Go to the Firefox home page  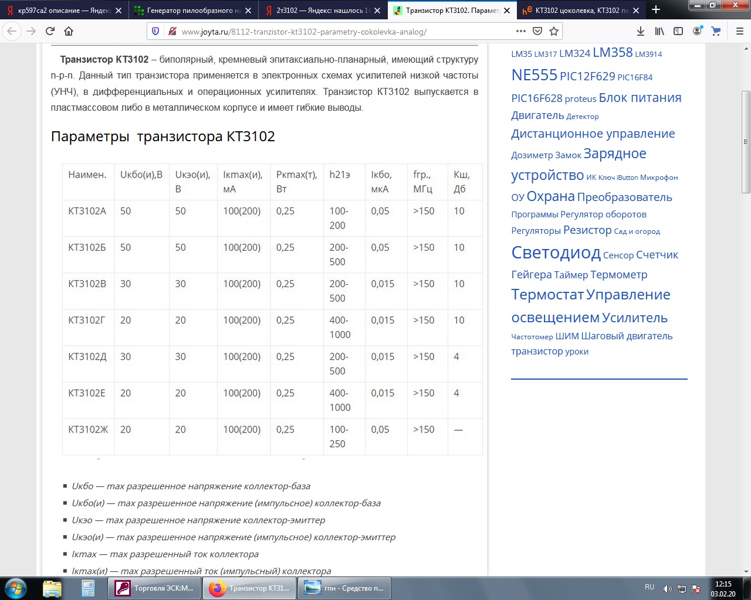[69, 31]
